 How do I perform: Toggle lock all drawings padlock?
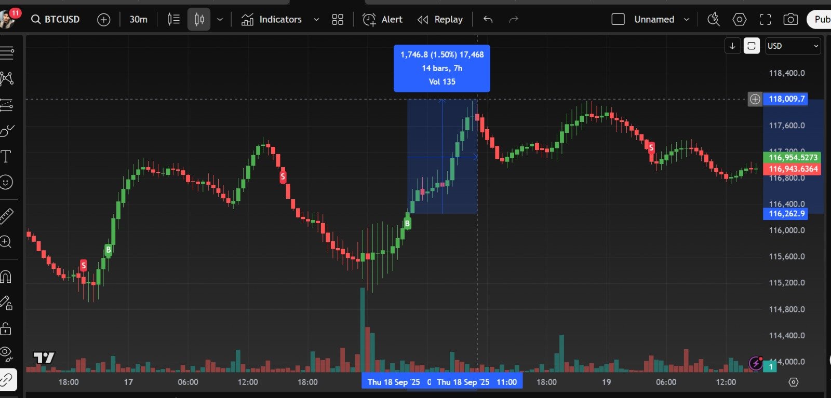click(6, 328)
